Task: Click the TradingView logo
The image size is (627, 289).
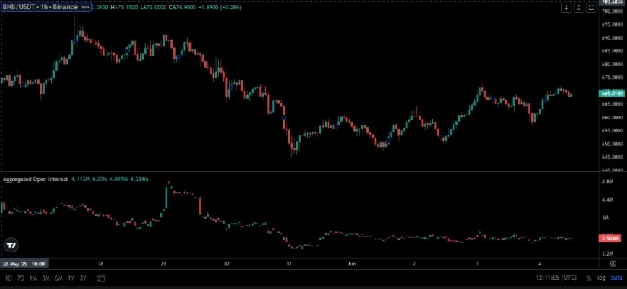Action: pyautogui.click(x=11, y=245)
